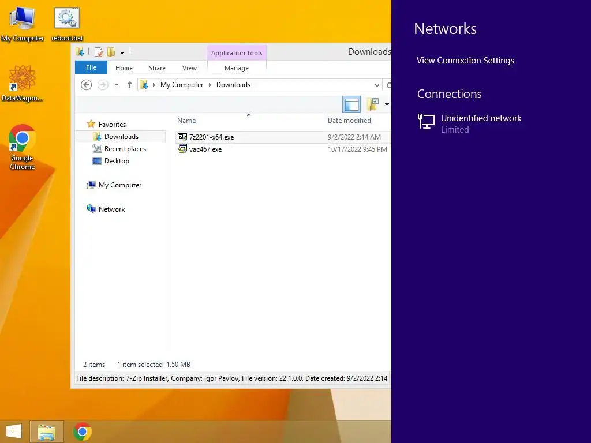Toggle the navigation pane button
The width and height of the screenshot is (591, 443).
point(351,104)
